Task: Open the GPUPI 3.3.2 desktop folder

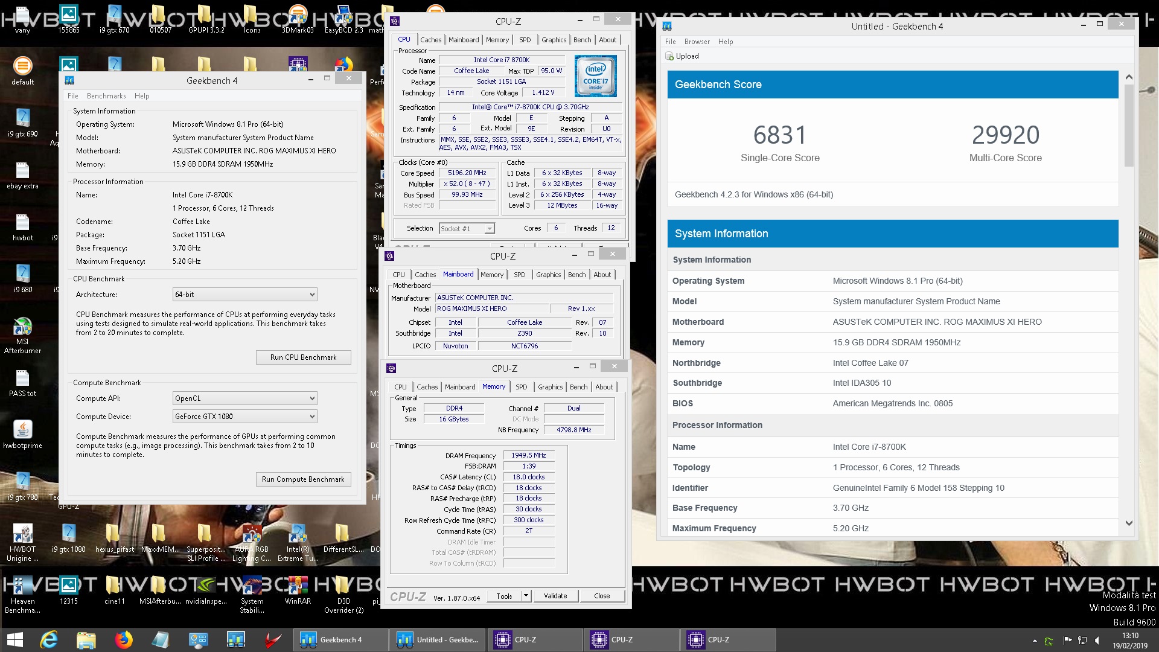Action: pos(206,18)
